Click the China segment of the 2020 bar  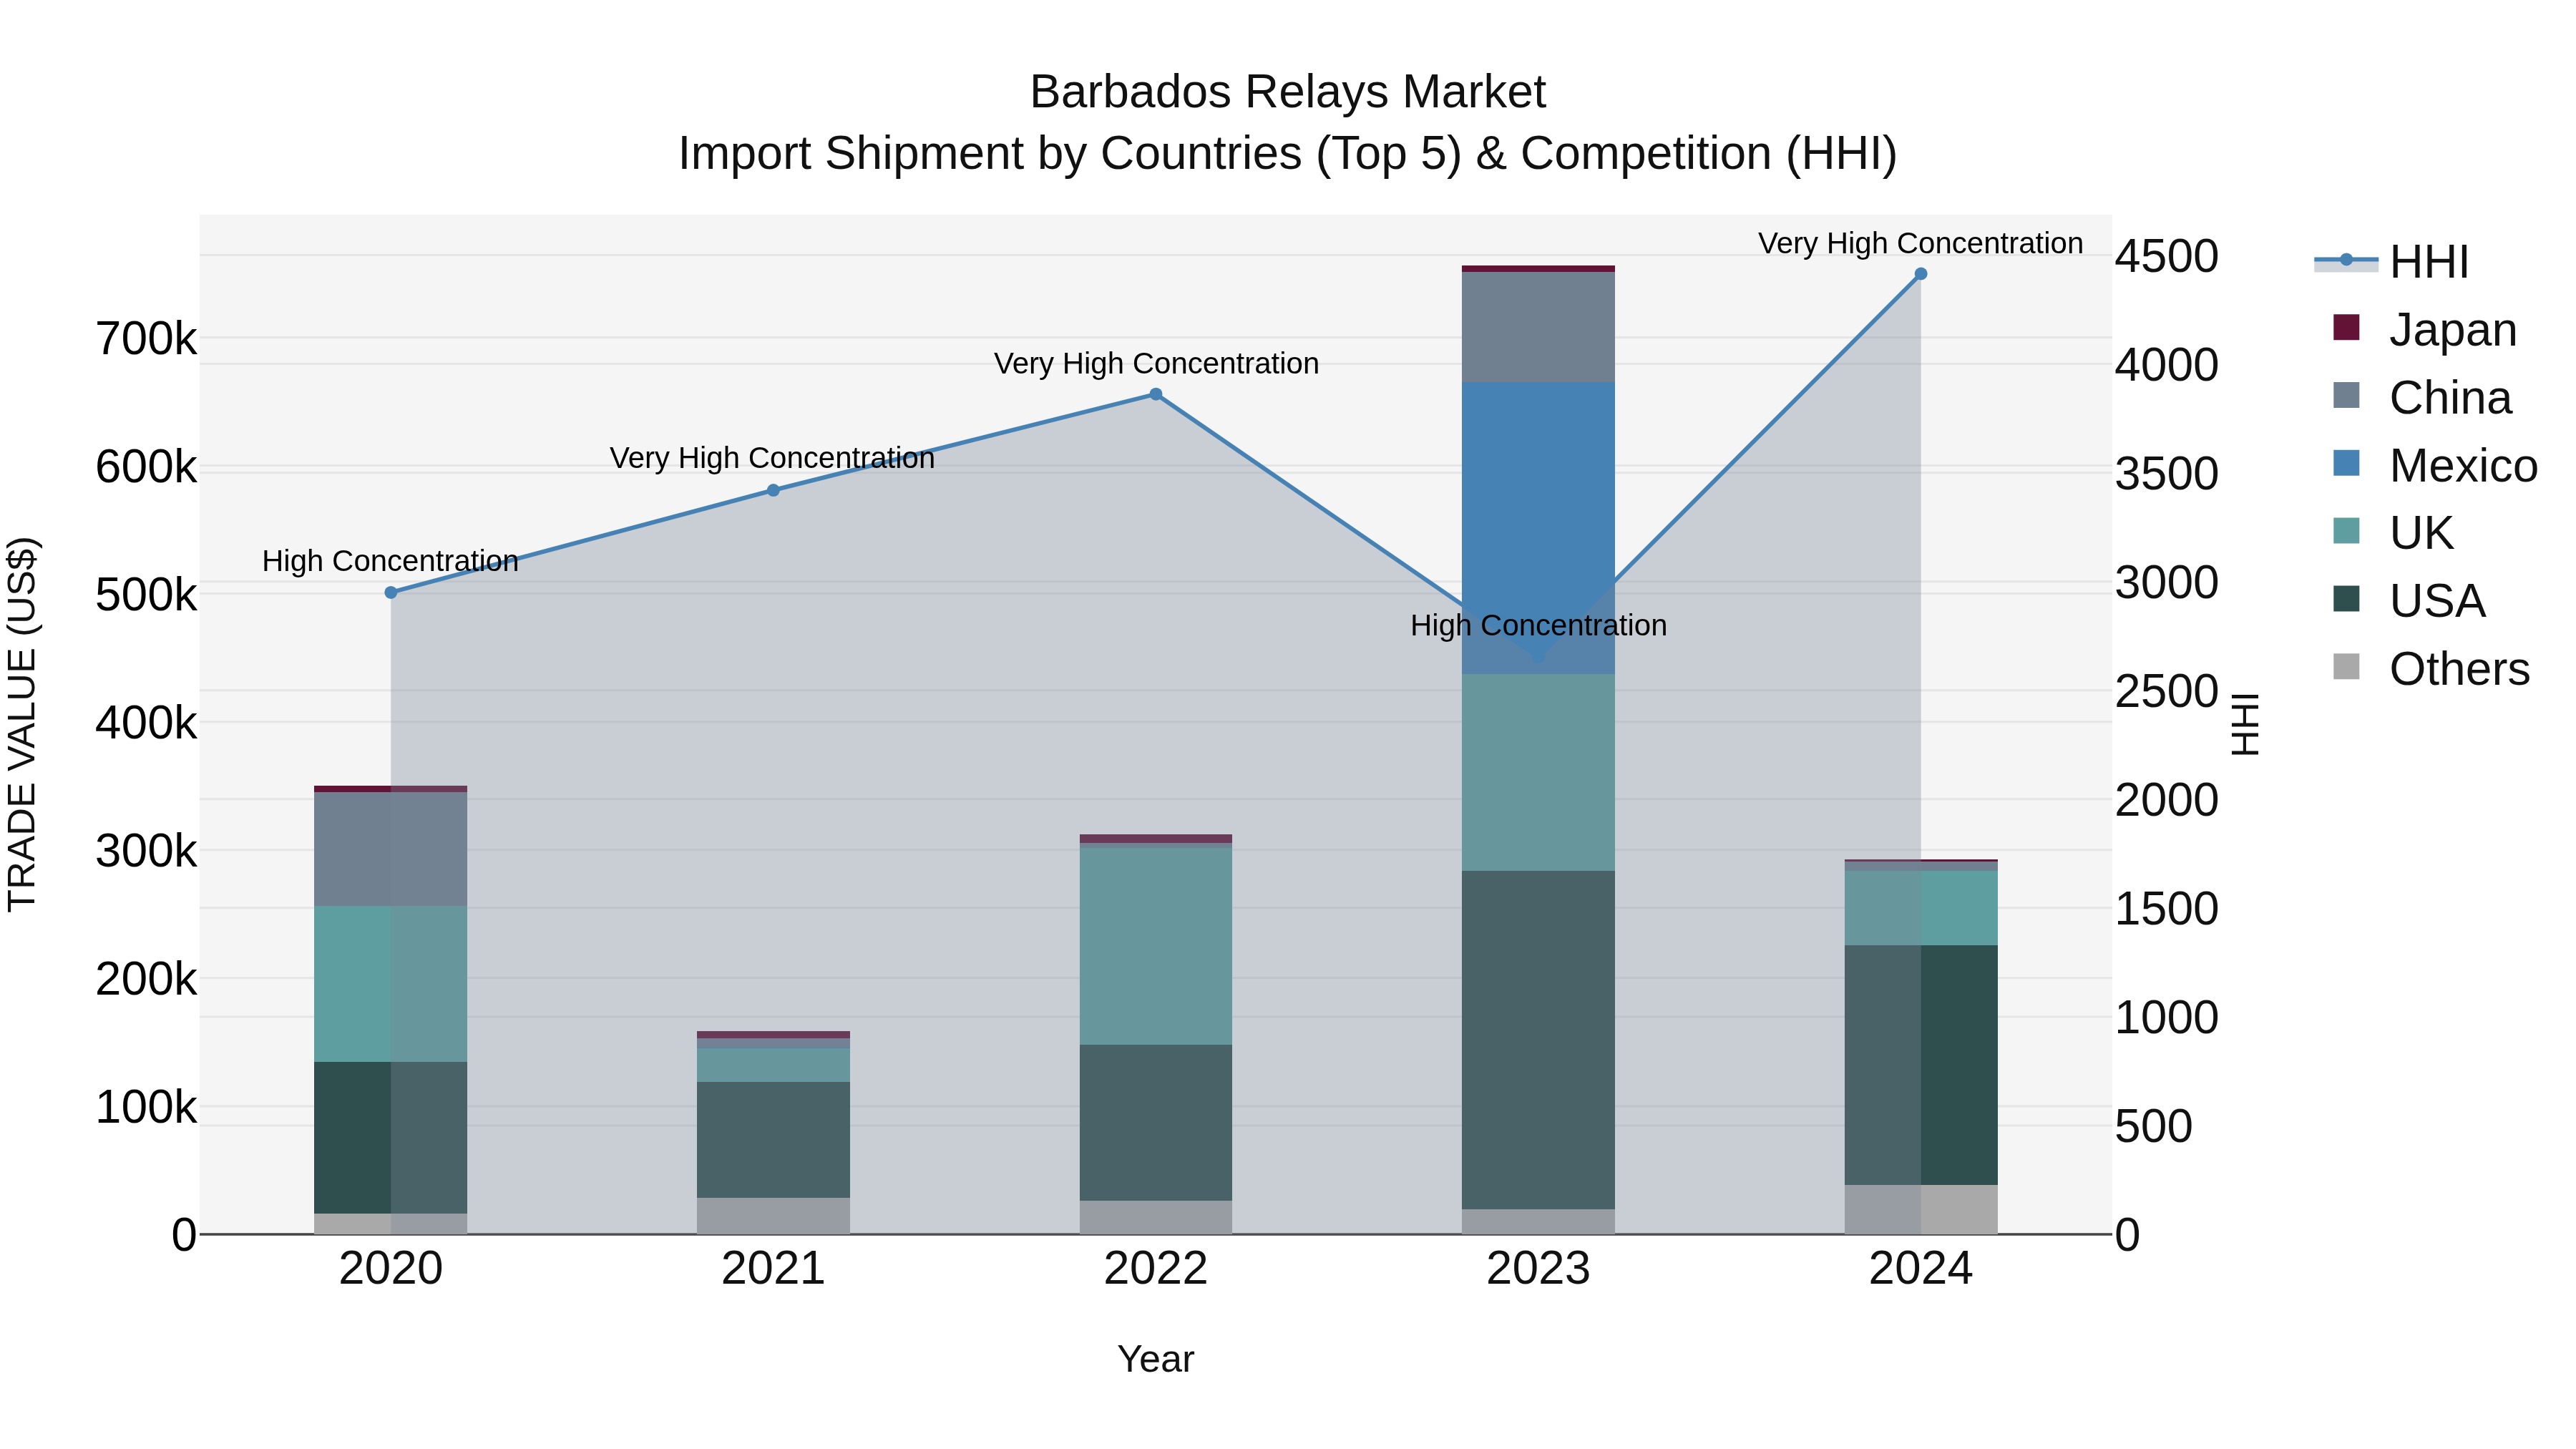[391, 849]
